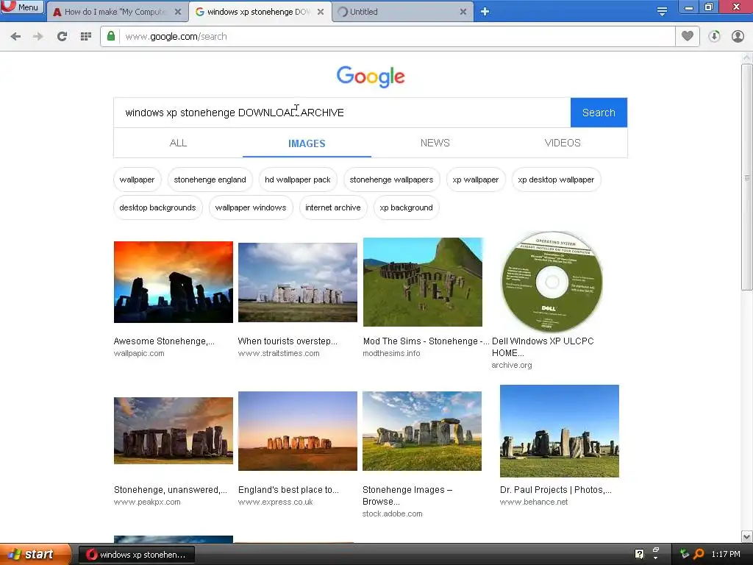Click the archive.org source text
753x565 pixels.
click(x=512, y=365)
